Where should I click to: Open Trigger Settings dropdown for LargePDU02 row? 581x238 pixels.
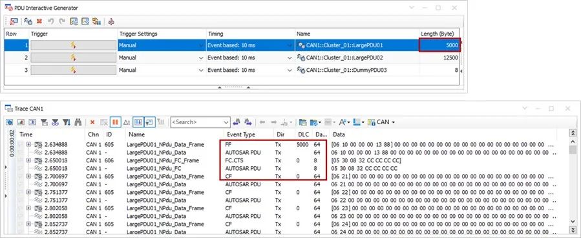201,58
